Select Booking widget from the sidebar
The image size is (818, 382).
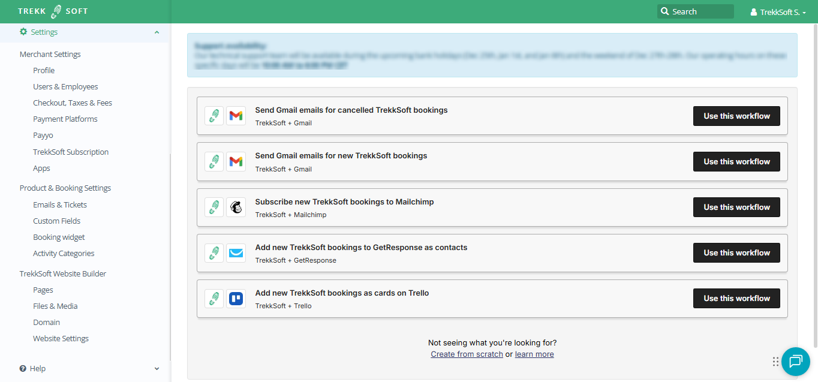pos(59,237)
